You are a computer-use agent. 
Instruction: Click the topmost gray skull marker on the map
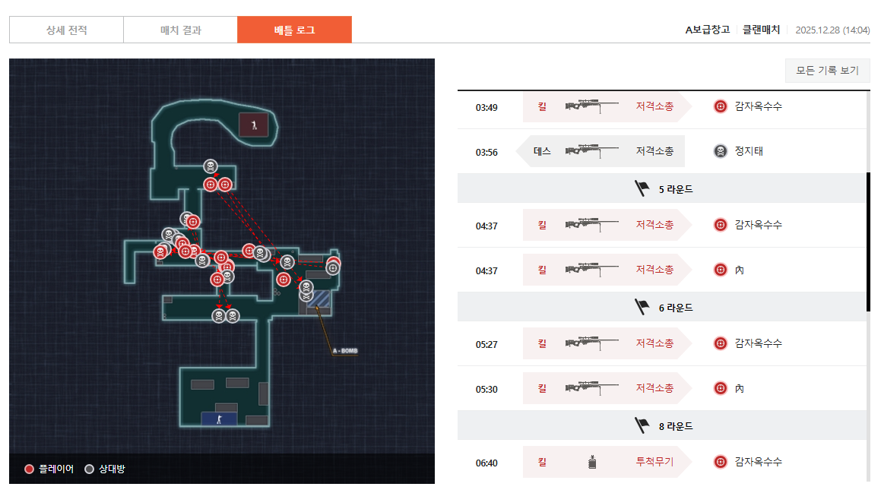click(210, 167)
